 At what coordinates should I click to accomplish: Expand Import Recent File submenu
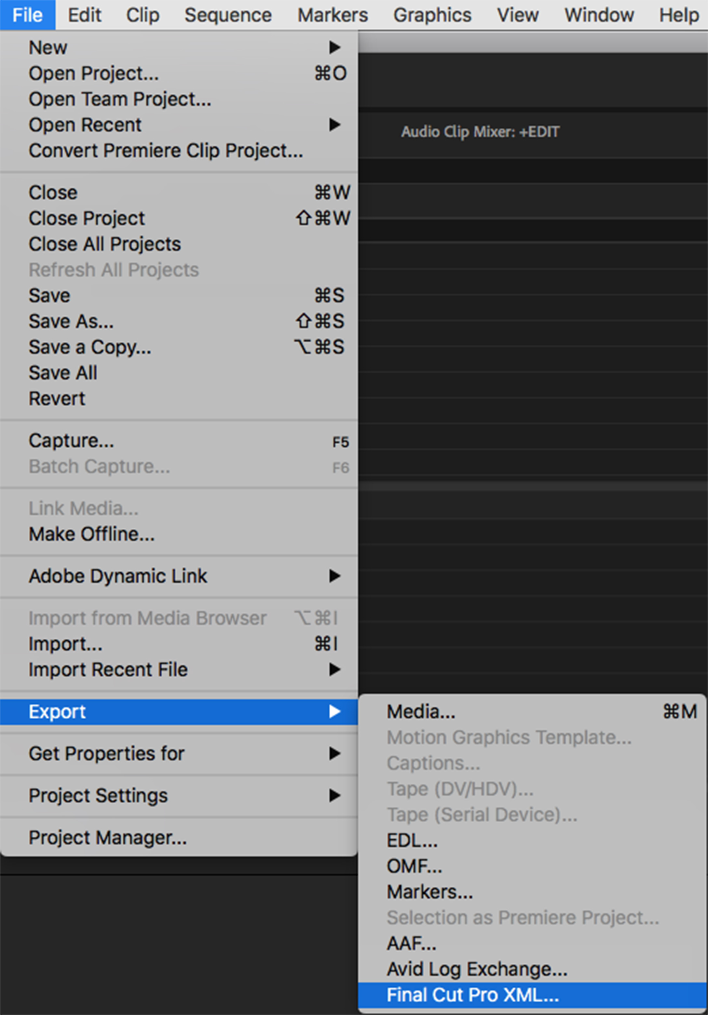pos(334,670)
